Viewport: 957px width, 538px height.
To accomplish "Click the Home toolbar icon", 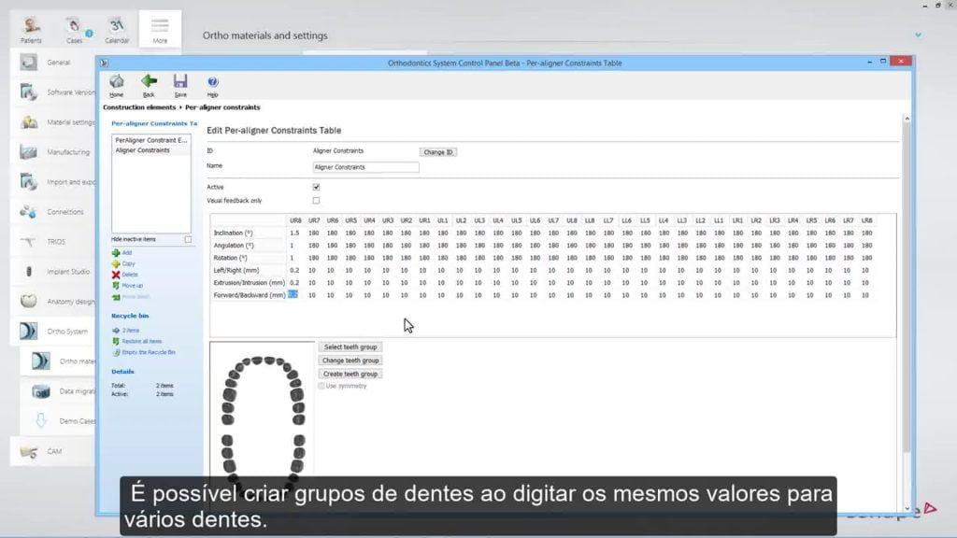I will click(116, 84).
